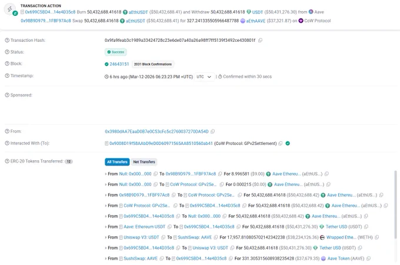Open the SushiSwap: AAVE recipient link in WETH row

pos(195,237)
